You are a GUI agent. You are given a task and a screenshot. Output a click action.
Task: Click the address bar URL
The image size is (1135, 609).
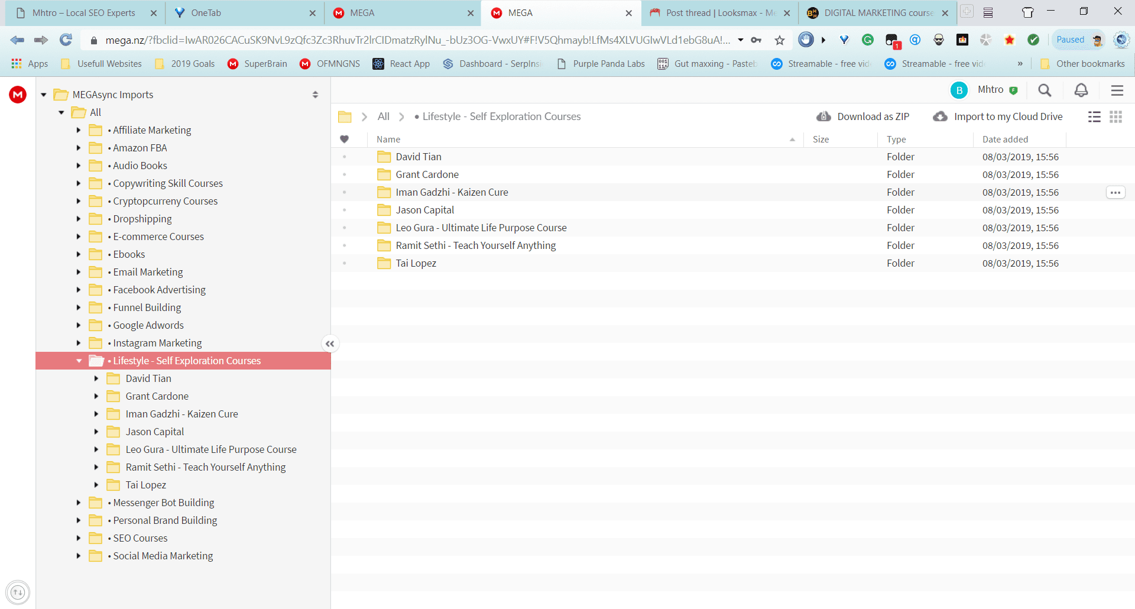(x=417, y=40)
